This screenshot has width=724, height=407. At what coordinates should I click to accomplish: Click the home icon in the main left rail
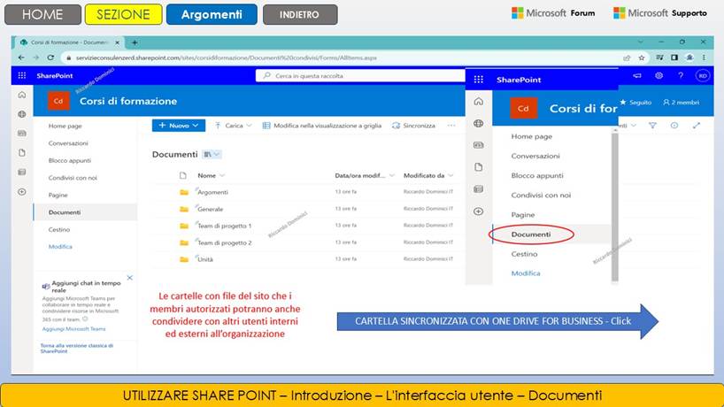point(22,95)
